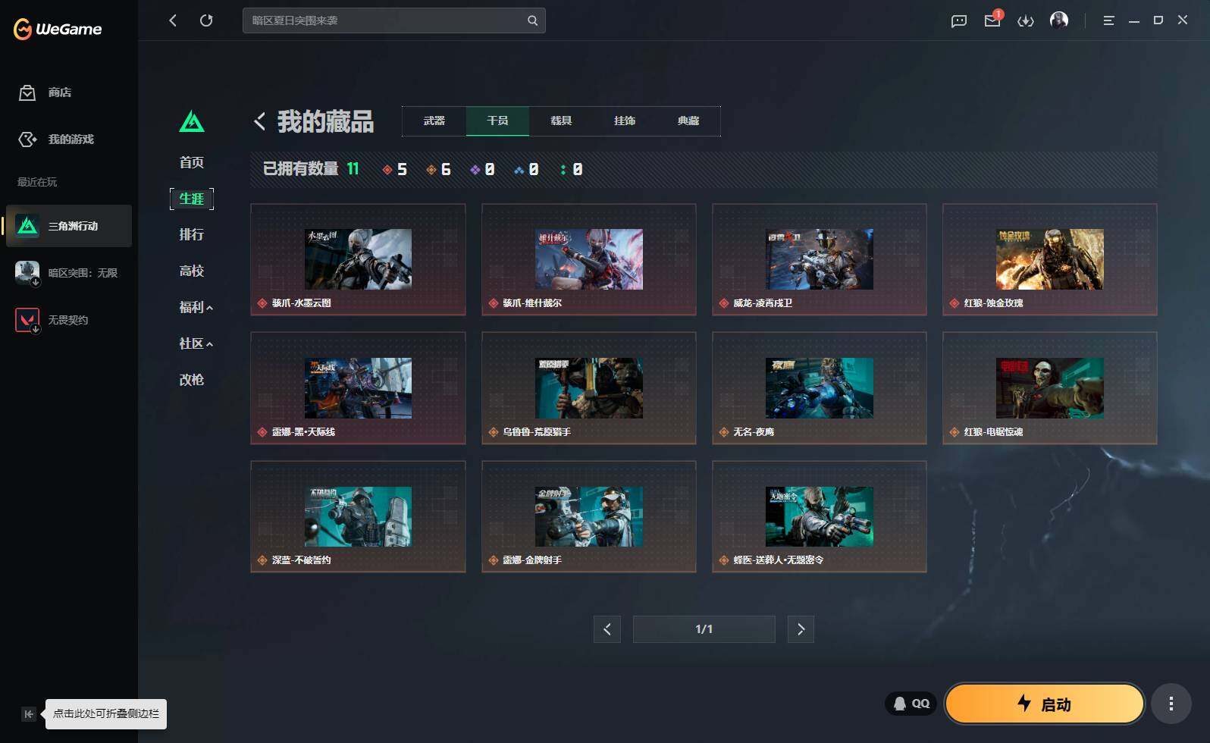The width and height of the screenshot is (1210, 743).
Task: Click the 我的藏品 heading
Action: (325, 121)
